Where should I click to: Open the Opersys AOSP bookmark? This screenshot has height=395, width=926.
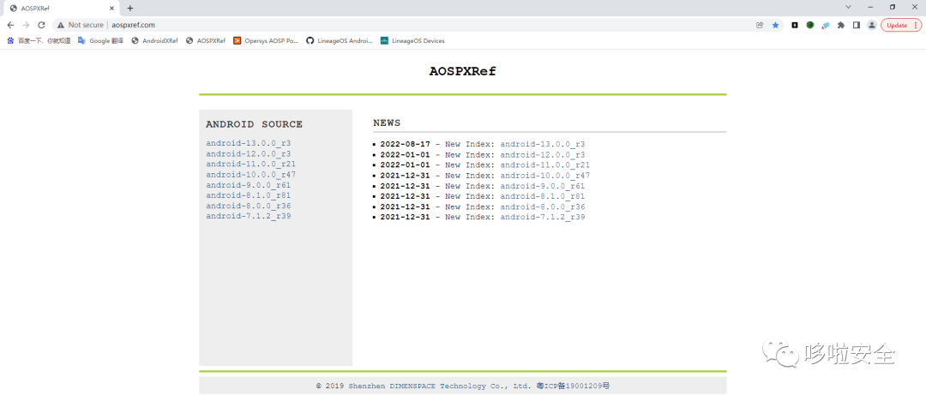[266, 41]
